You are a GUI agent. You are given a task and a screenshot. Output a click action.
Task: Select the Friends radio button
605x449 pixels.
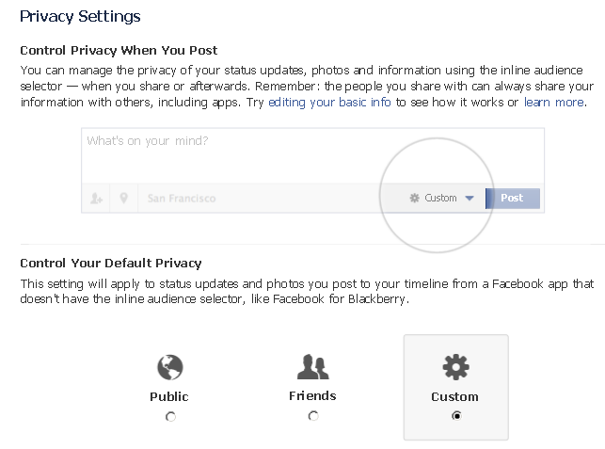pyautogui.click(x=313, y=416)
